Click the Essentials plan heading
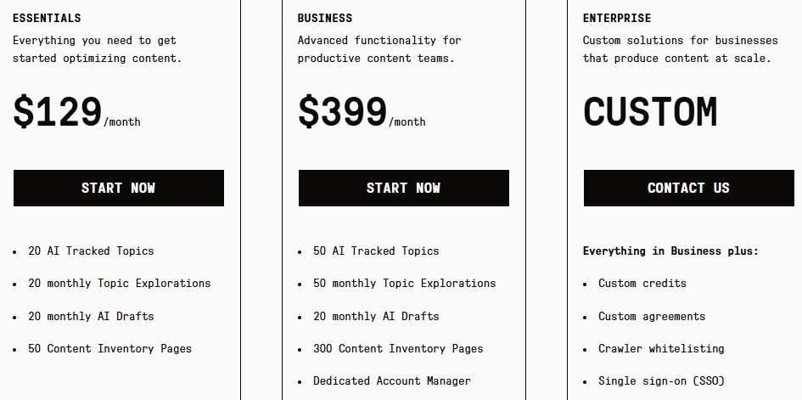Screen dimensions: 802x400 47,18
